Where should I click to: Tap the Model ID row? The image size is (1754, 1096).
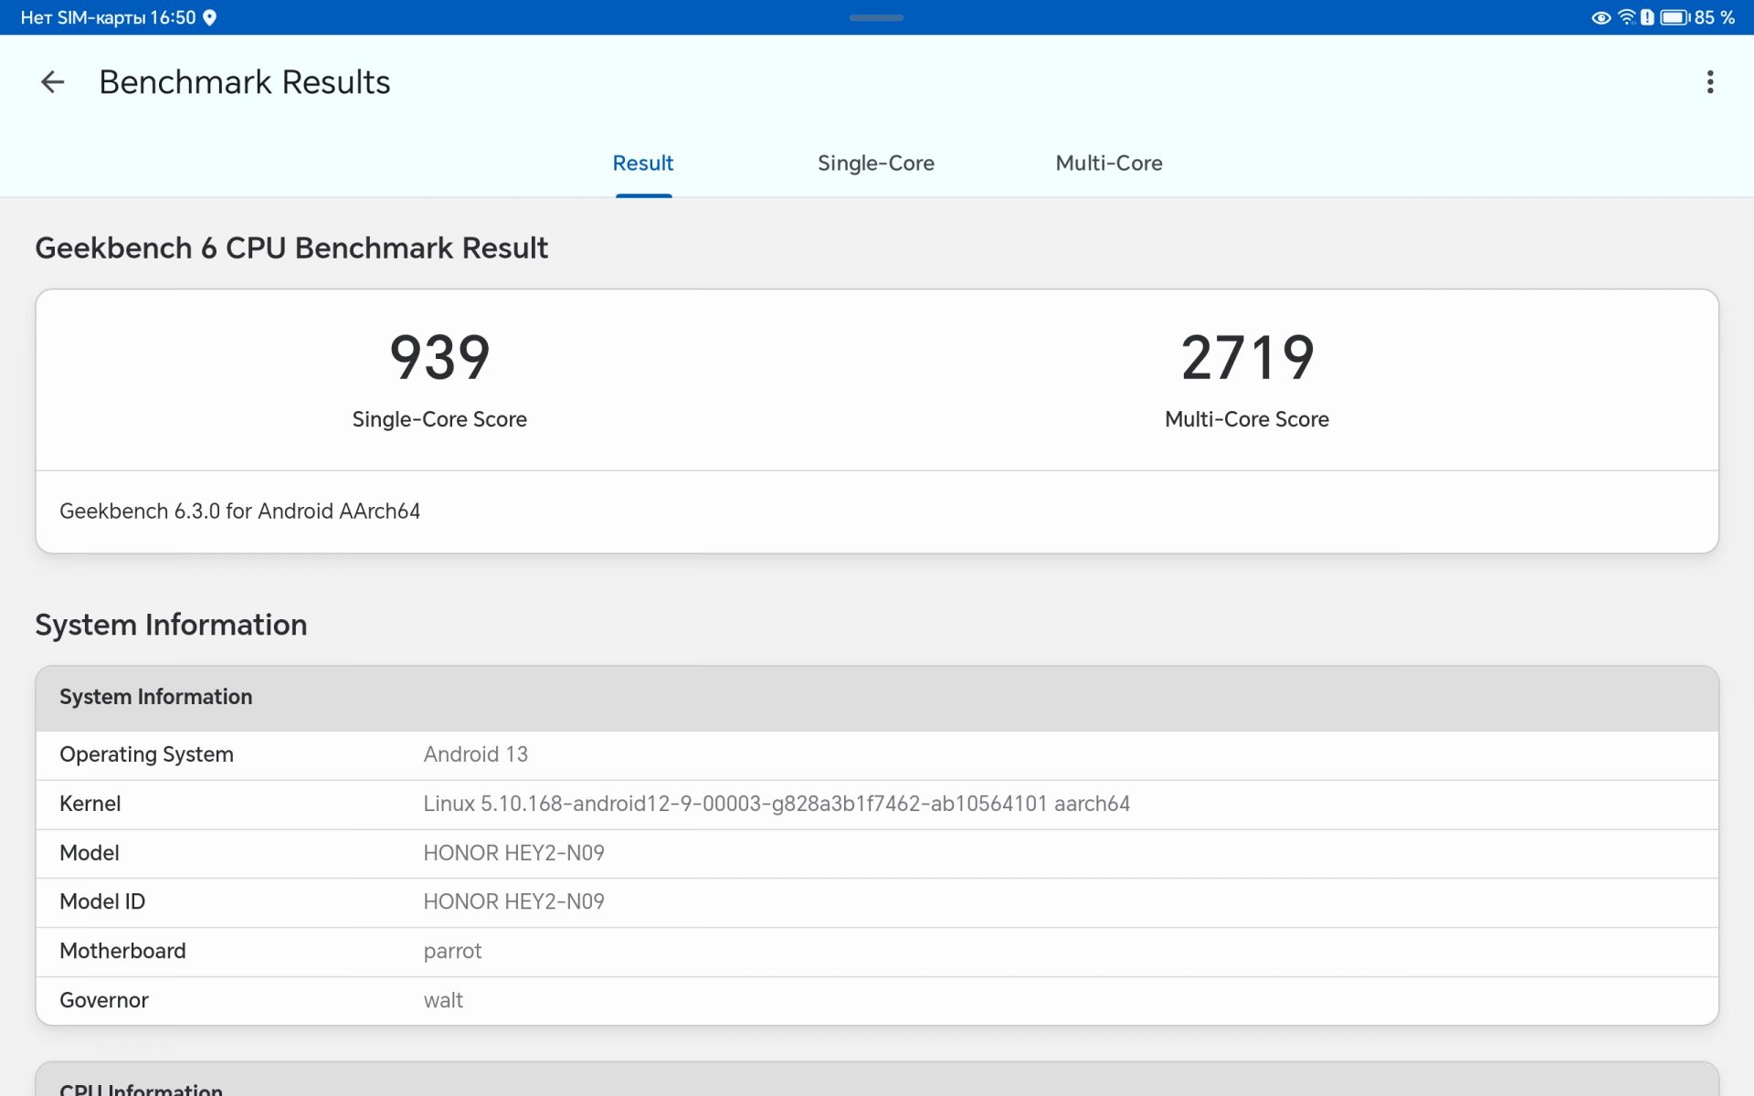pyautogui.click(x=877, y=901)
